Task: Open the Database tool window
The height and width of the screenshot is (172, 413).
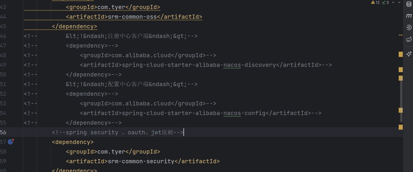Action: click(x=409, y=4)
